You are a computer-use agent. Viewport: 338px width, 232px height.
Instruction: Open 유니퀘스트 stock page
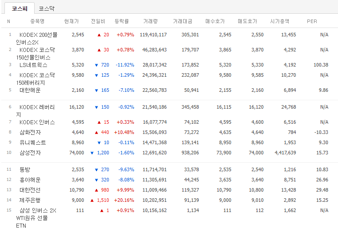coord(32,142)
